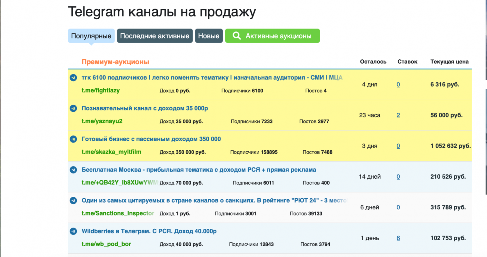
Task: Click price 56 000 руб.
Action: click(x=447, y=115)
